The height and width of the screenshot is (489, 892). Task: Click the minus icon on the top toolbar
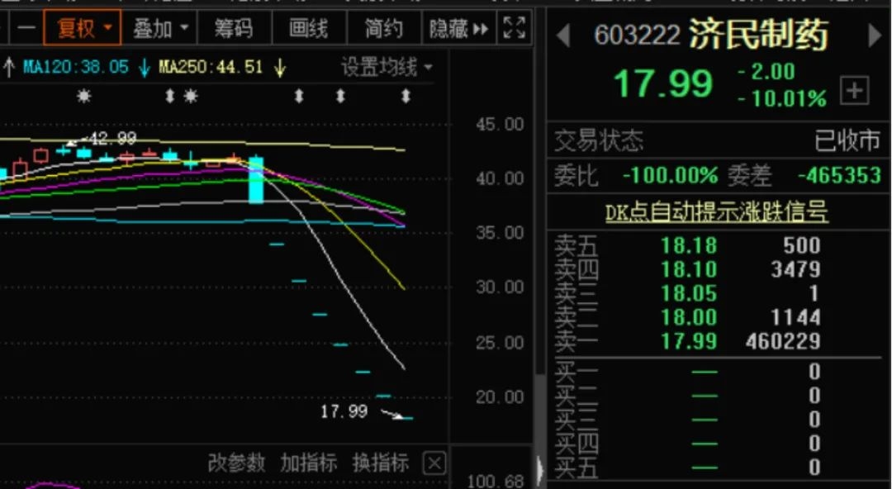pyautogui.click(x=26, y=27)
